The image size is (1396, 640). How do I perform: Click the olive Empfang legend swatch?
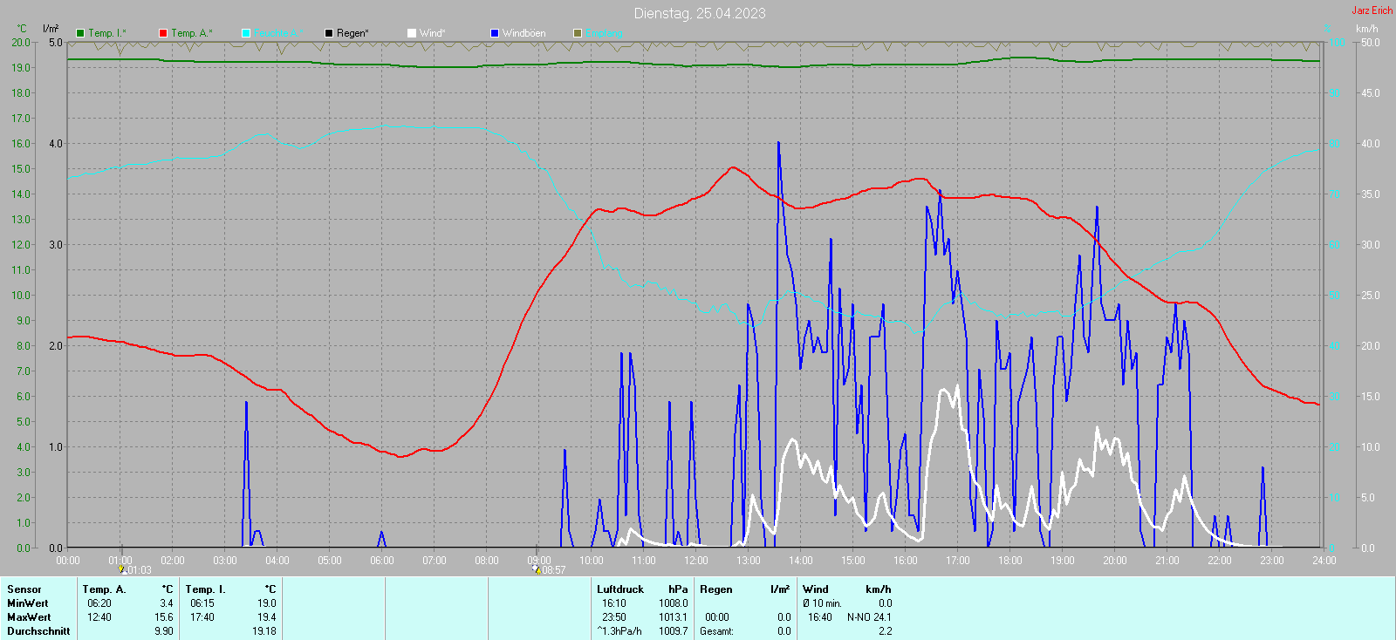(x=578, y=33)
